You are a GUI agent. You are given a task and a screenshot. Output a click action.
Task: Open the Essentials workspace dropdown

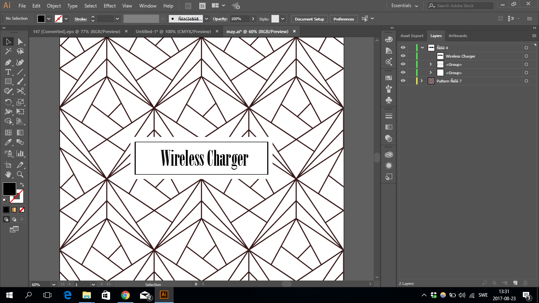pos(404,6)
